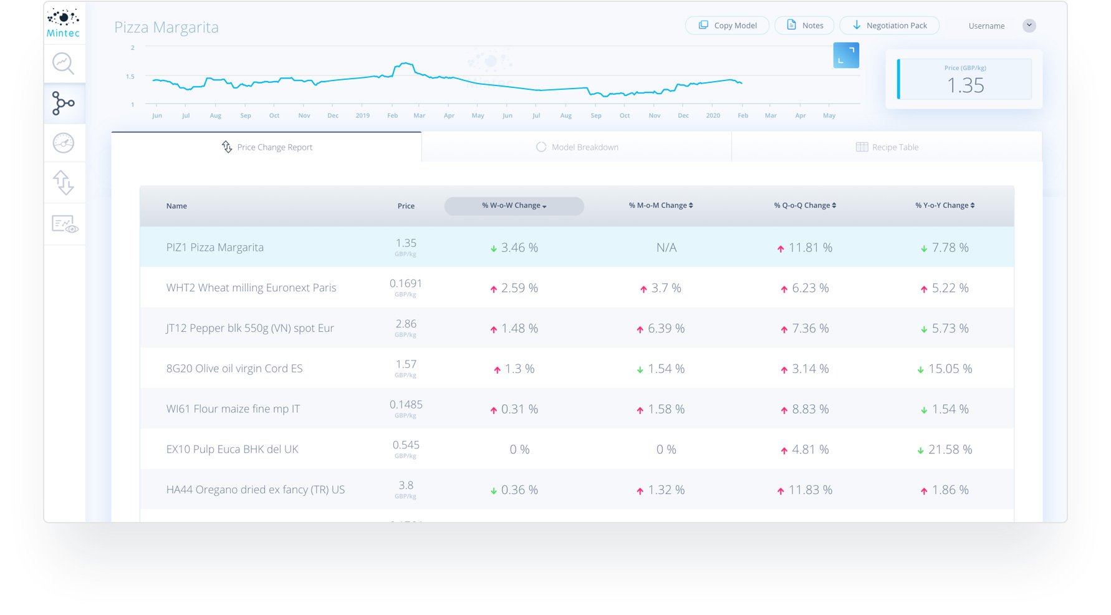Select the price search magnifier sidebar icon
Image resolution: width=1111 pixels, height=615 pixels.
(x=63, y=63)
